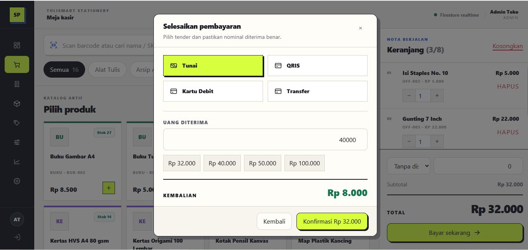Open the dashboard grid icon in sidebar
The image size is (528, 250).
point(17,45)
